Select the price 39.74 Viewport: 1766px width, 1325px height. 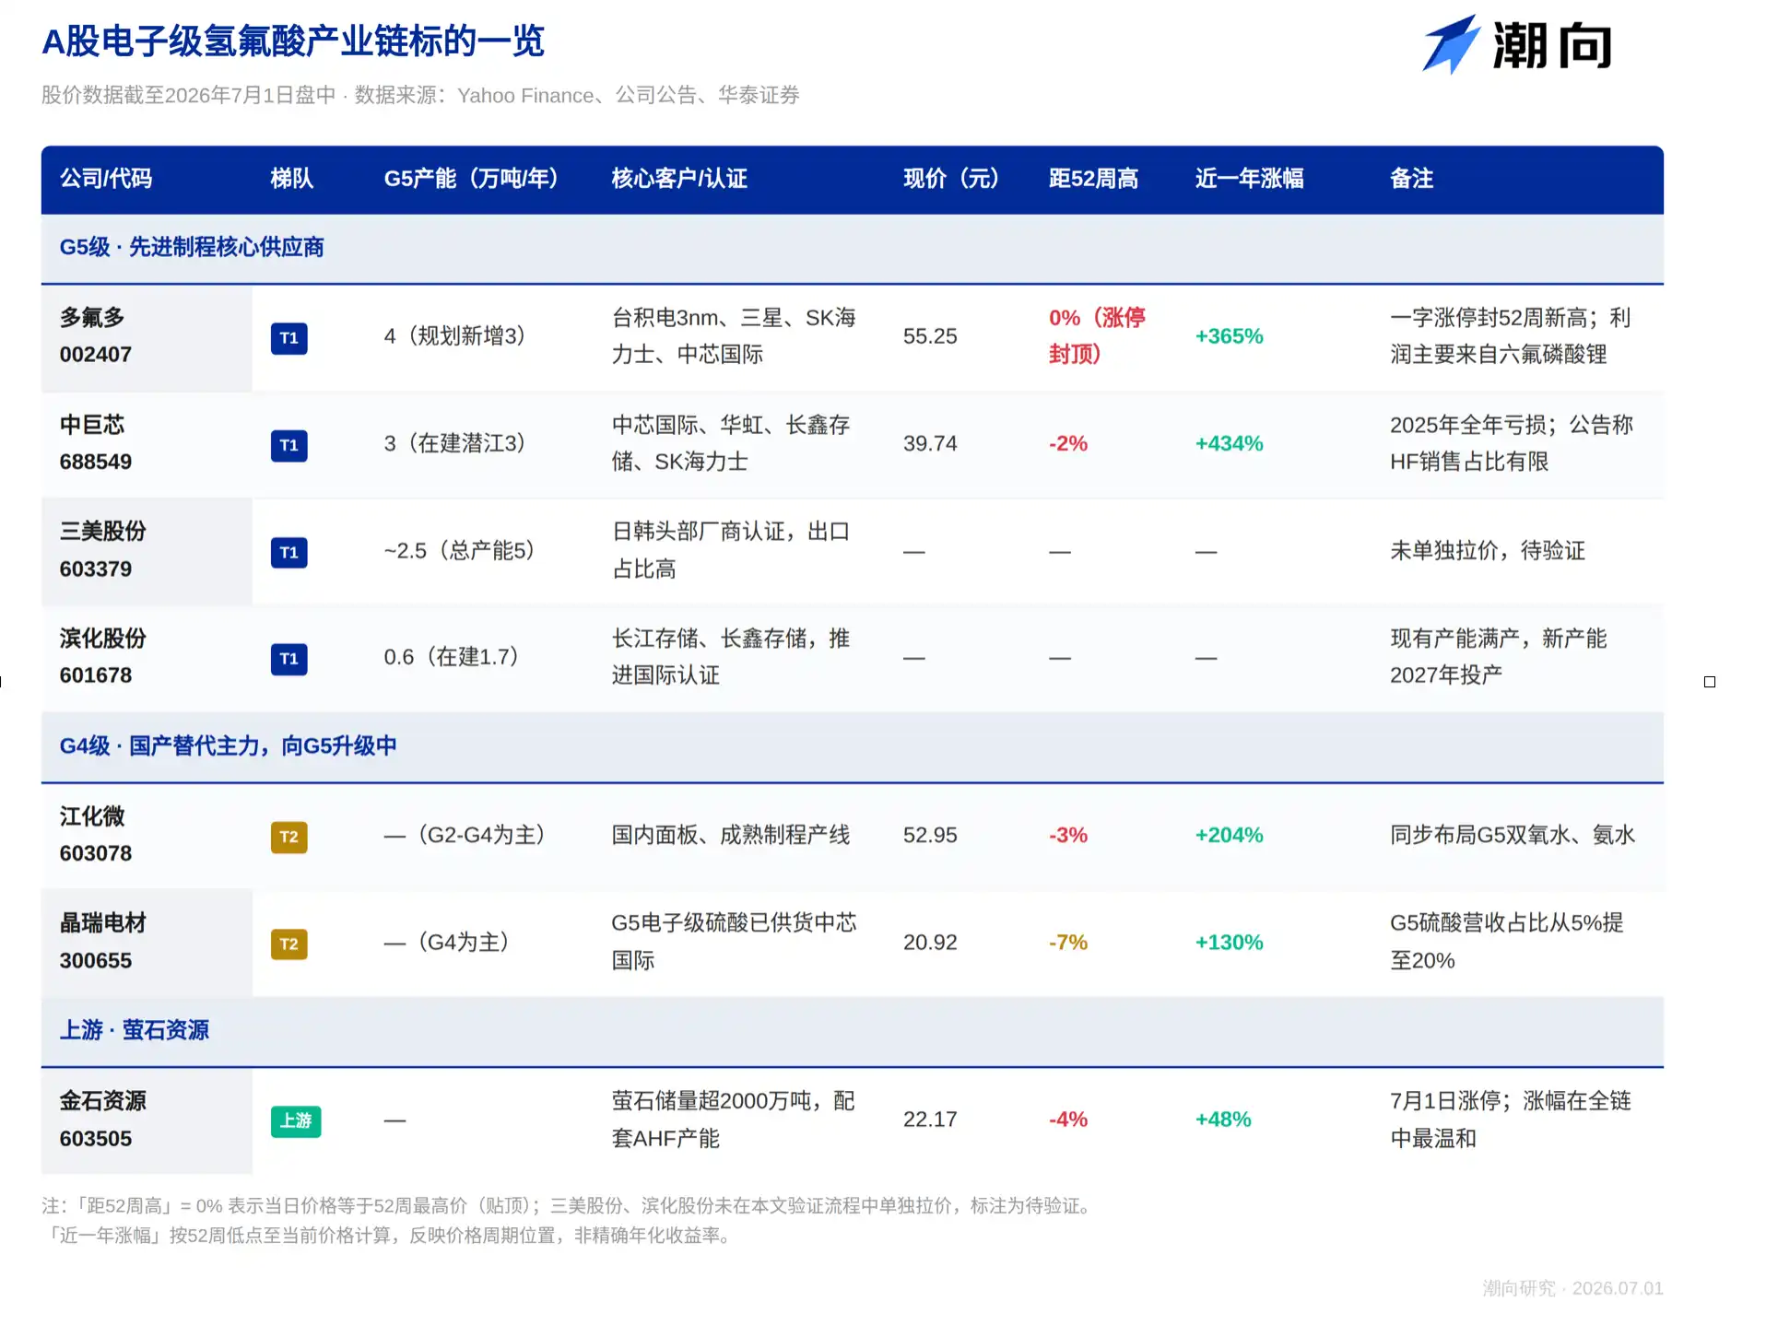930,443
